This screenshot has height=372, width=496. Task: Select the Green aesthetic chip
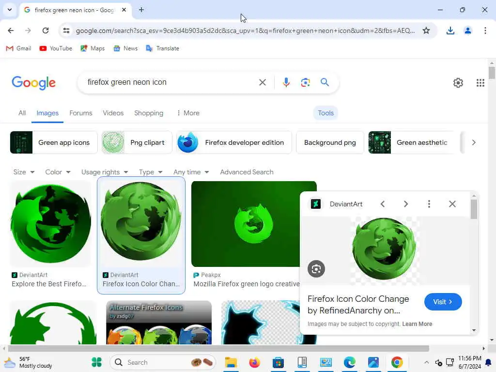point(411,142)
